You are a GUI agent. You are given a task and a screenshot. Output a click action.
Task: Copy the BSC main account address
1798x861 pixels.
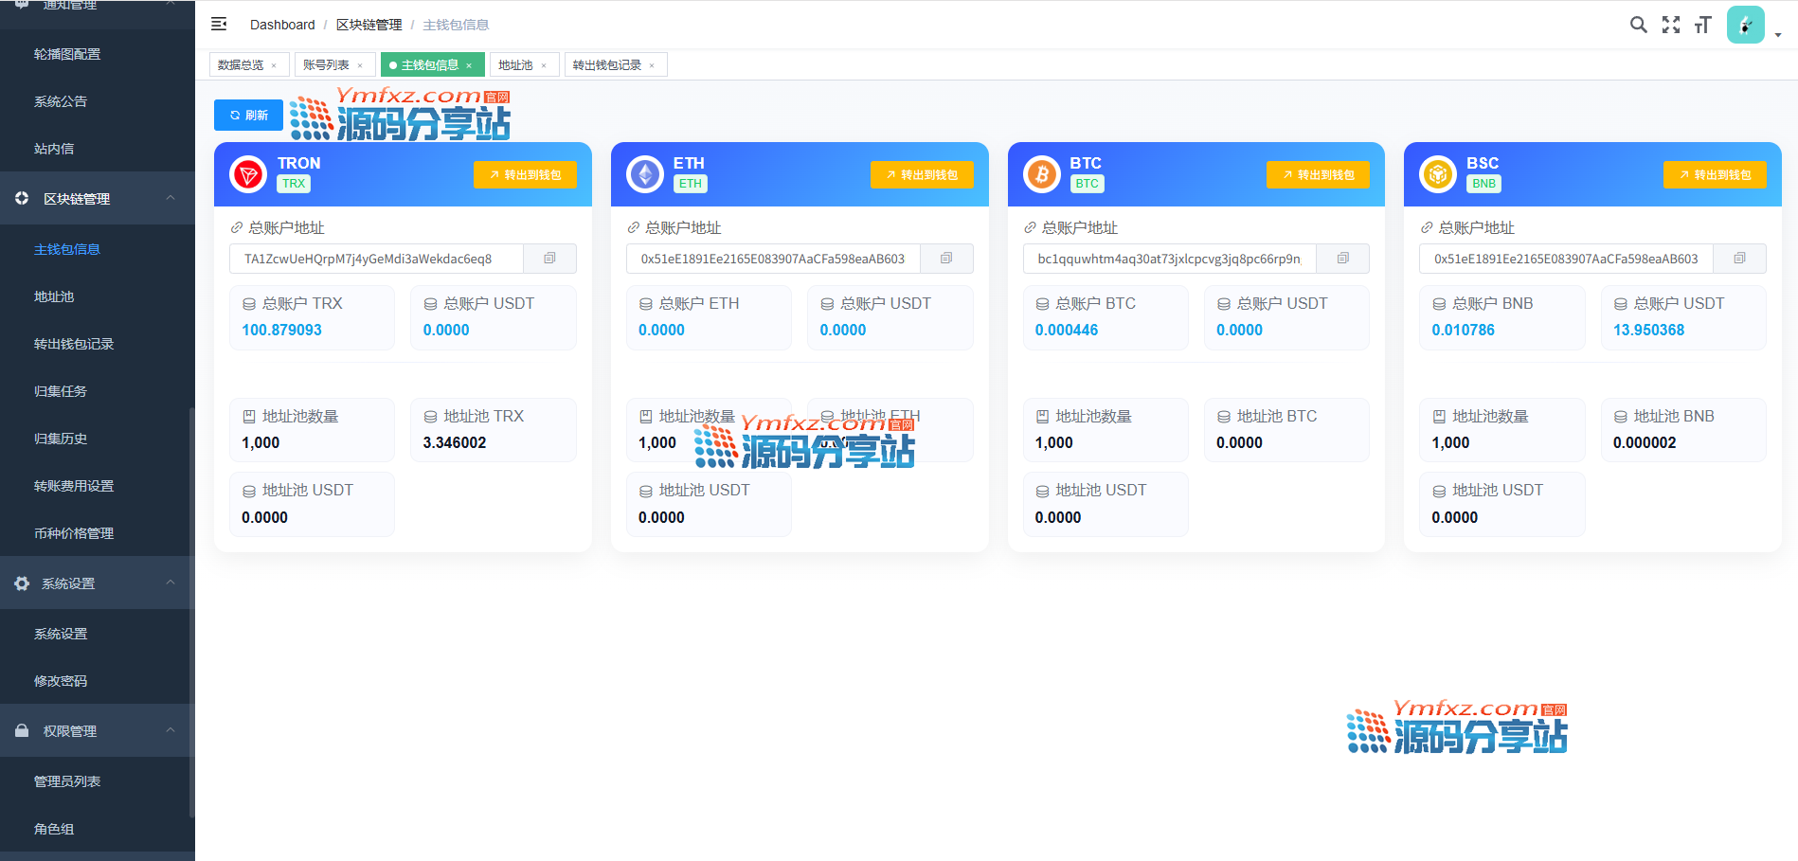tap(1739, 259)
